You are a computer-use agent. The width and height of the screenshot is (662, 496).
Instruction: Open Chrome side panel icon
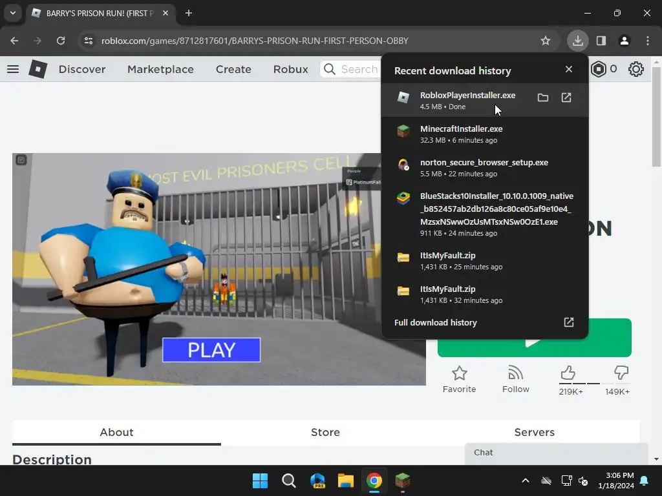tap(601, 41)
